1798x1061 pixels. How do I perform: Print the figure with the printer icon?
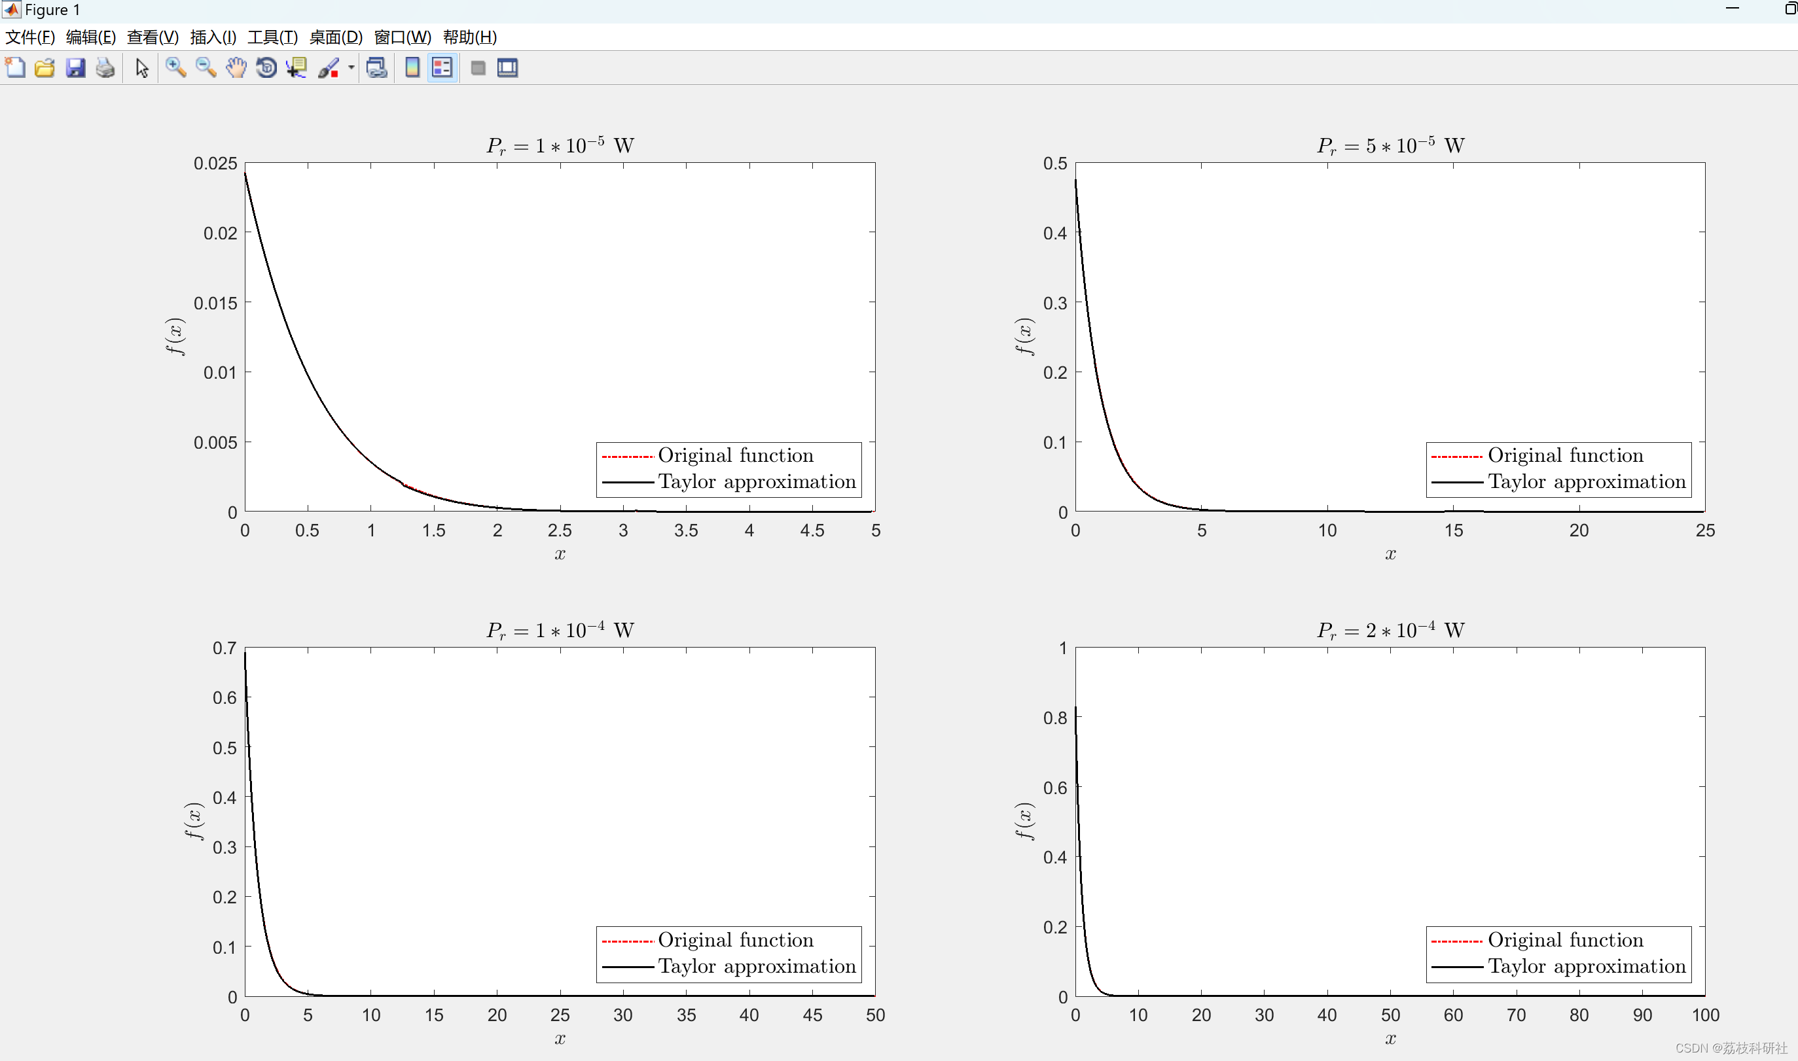(105, 68)
